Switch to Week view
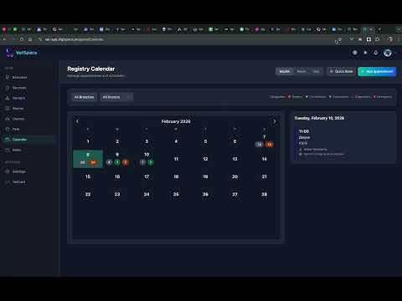This screenshot has height=301, width=402. 301,71
